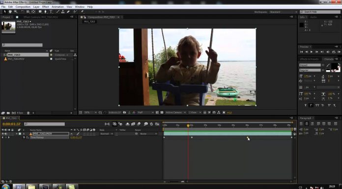Toggle Faux Bold in Character panel
This screenshot has width=342, height=189.
click(306, 105)
